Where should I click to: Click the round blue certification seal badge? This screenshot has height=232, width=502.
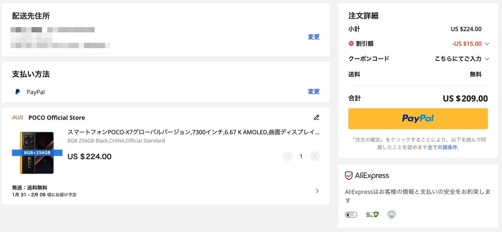(x=391, y=214)
